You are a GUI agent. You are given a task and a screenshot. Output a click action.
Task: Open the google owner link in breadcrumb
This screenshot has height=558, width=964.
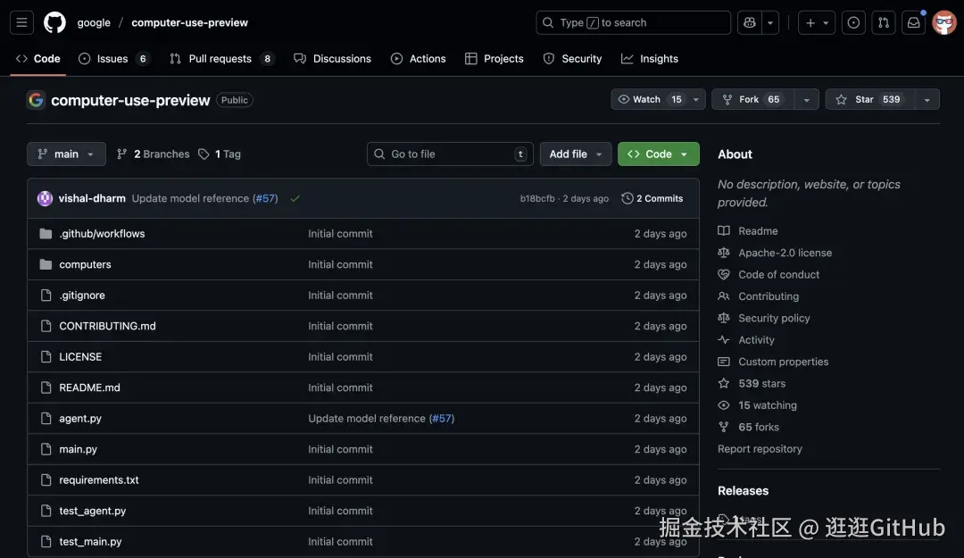(94, 22)
